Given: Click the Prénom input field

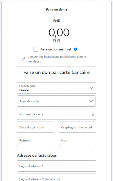Looking at the screenshot, I should (36, 140).
